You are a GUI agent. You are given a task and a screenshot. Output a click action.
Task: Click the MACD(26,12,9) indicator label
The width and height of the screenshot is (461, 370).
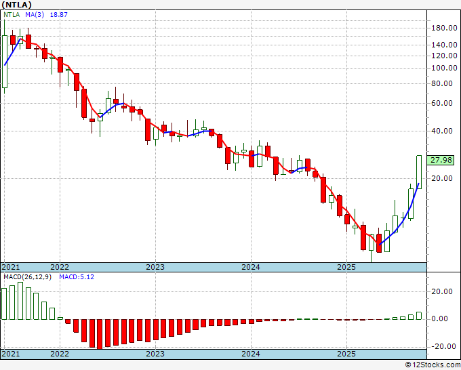click(x=27, y=277)
